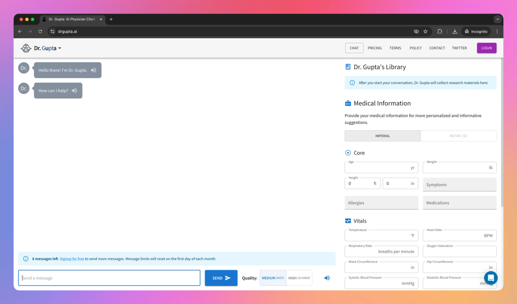Open Chrome three-dot menu
Screen dimensions: 517x304
[x=497, y=31]
